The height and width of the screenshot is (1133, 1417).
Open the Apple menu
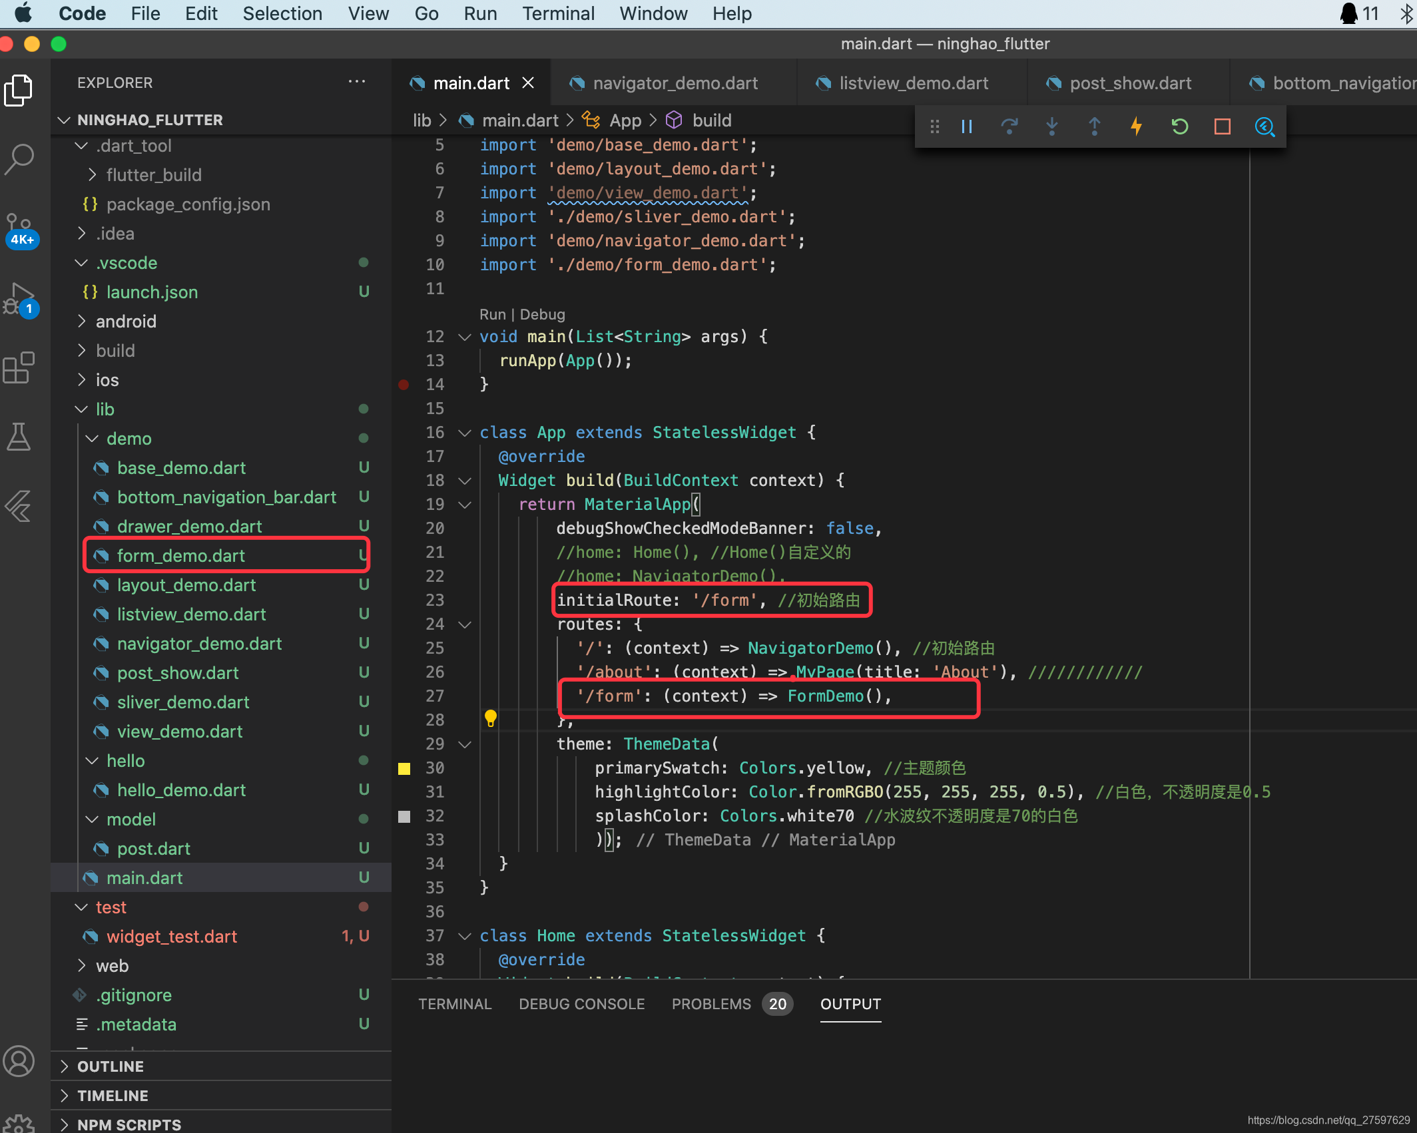click(24, 13)
